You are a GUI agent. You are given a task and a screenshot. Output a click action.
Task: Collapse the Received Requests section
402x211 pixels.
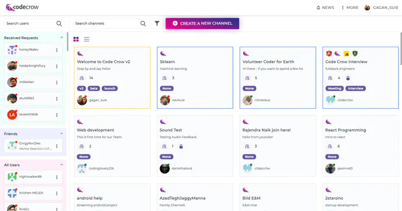(62, 38)
